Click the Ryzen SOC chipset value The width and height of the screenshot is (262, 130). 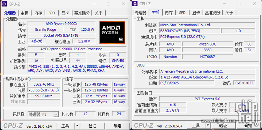click(207, 44)
